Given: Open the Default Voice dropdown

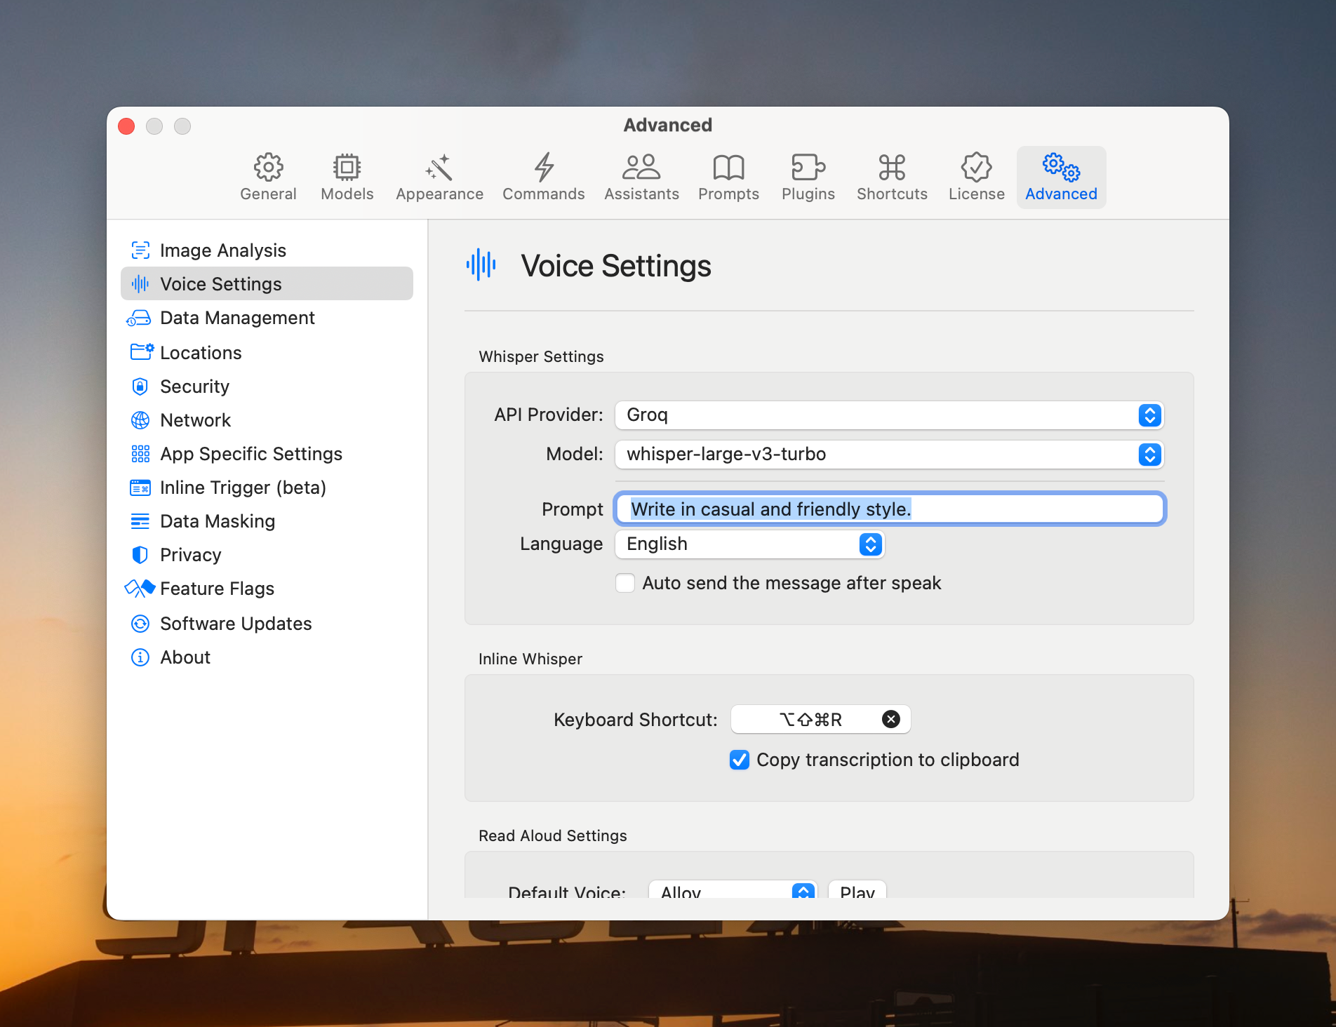Looking at the screenshot, I should (x=733, y=891).
